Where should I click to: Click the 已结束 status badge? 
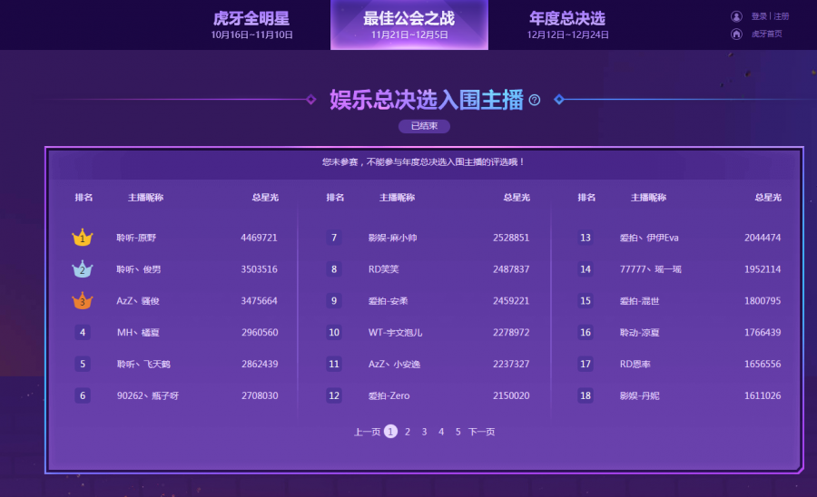click(x=424, y=126)
